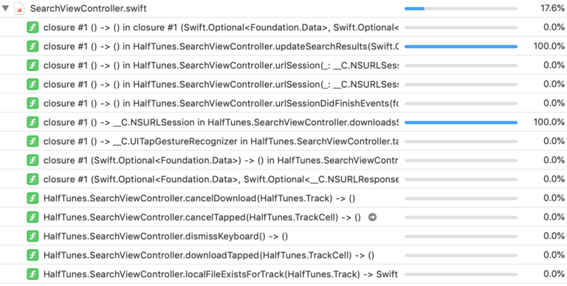The height and width of the screenshot is (286, 567).
Task: Click the Swift file icon for SearchViewController.swift
Action: coord(19,8)
